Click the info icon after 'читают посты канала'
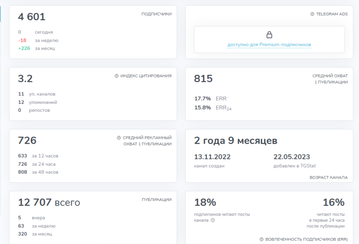 pyautogui.click(x=213, y=220)
